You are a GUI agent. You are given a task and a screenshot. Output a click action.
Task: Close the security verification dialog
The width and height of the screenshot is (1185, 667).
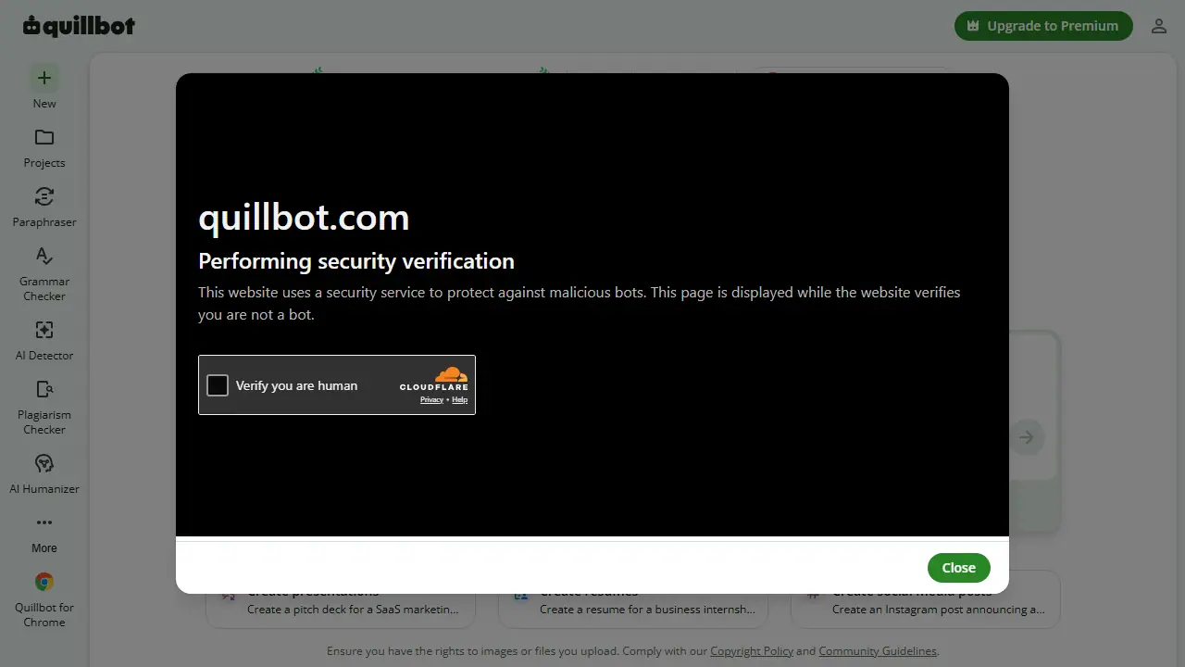point(959,568)
